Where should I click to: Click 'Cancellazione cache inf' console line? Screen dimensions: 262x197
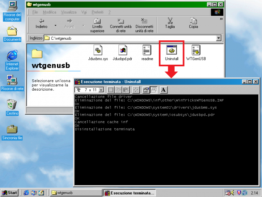coord(101,122)
